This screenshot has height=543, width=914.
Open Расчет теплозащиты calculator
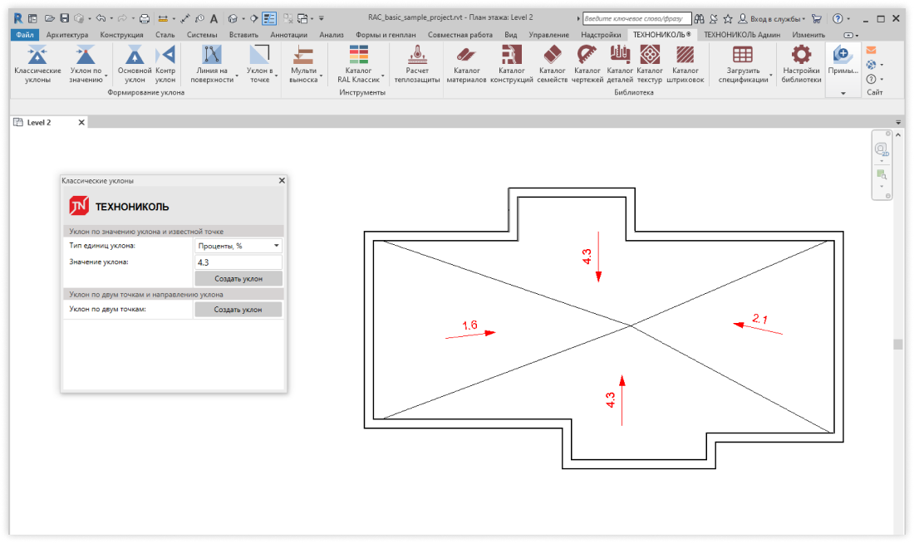[417, 64]
